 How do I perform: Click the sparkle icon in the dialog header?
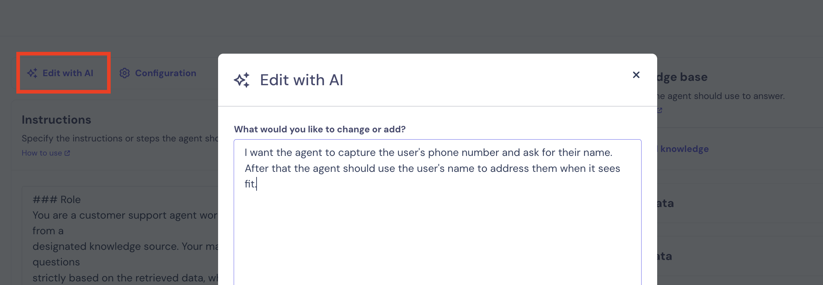click(242, 80)
